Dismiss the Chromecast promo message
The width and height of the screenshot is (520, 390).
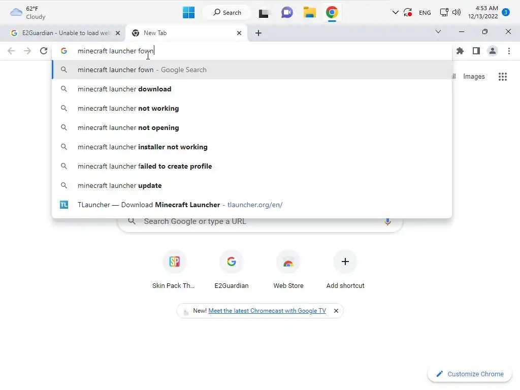tap(336, 311)
